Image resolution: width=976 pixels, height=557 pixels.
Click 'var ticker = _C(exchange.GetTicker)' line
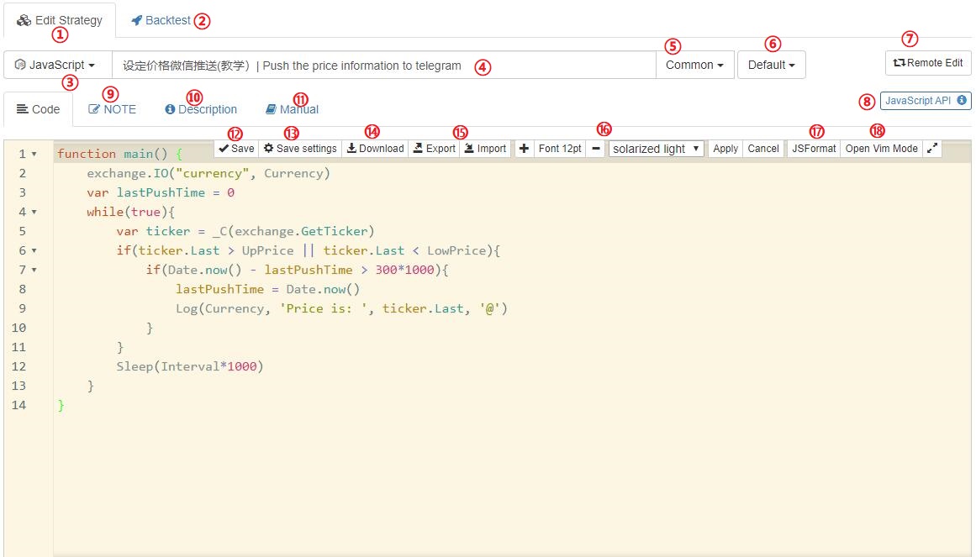point(245,231)
